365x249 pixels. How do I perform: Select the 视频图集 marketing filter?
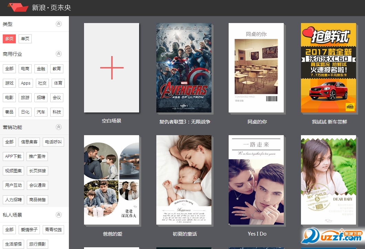[13, 171]
